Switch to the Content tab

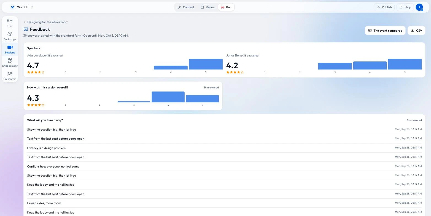coord(186,7)
